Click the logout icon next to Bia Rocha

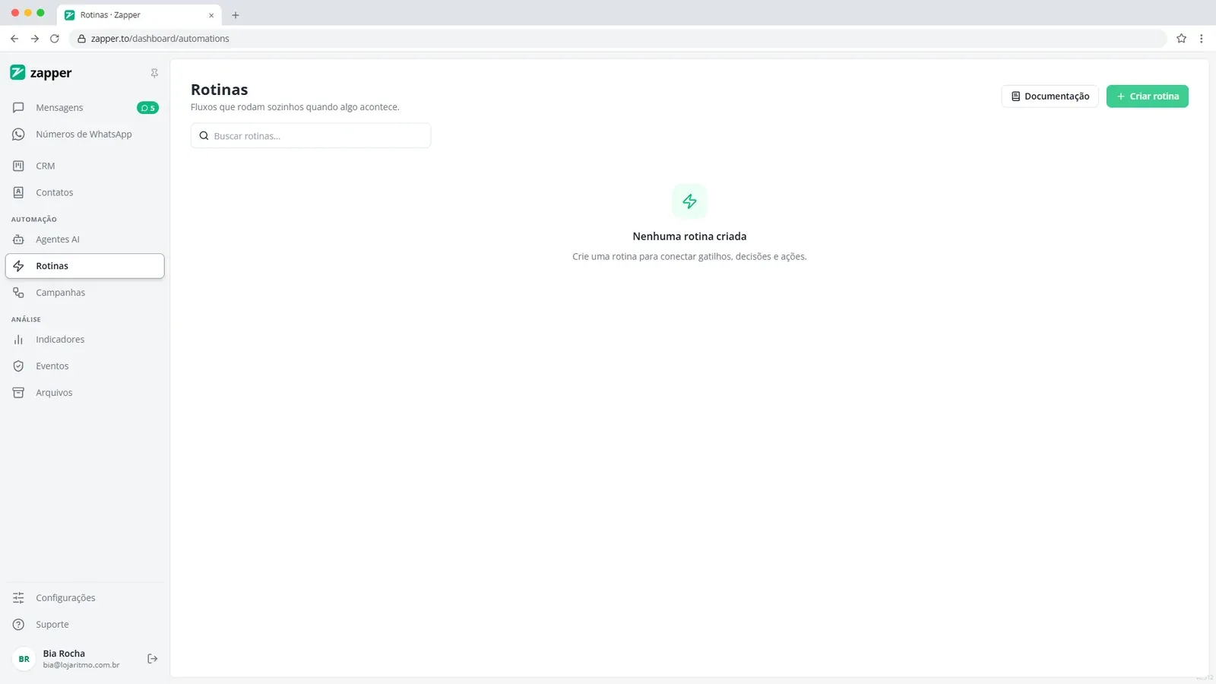(x=152, y=659)
